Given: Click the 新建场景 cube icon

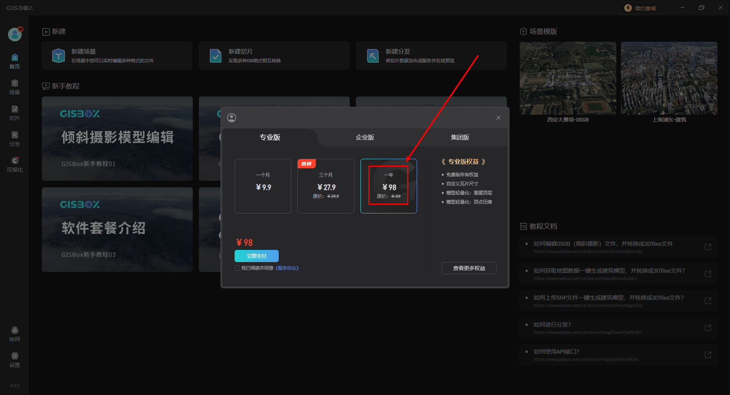Looking at the screenshot, I should pos(59,56).
